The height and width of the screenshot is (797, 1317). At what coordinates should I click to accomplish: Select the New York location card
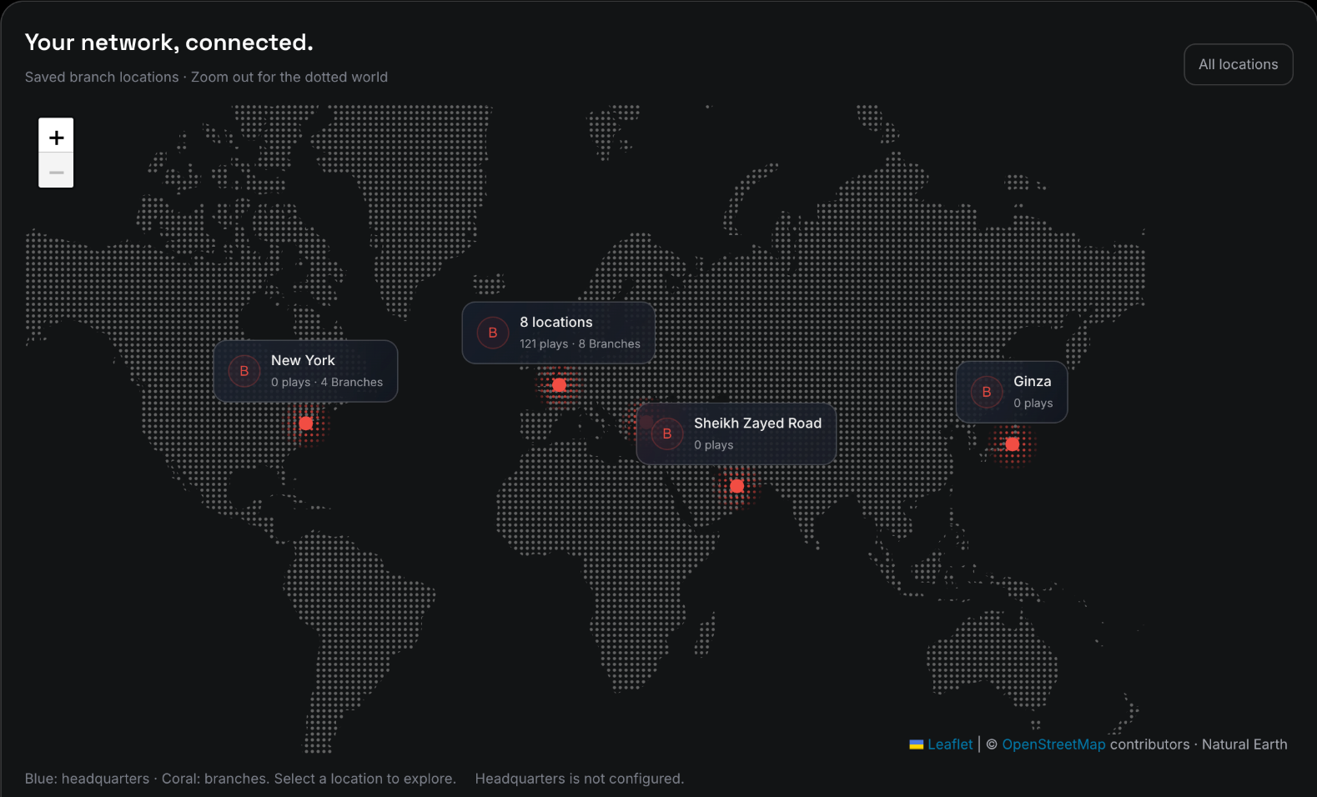click(x=305, y=371)
